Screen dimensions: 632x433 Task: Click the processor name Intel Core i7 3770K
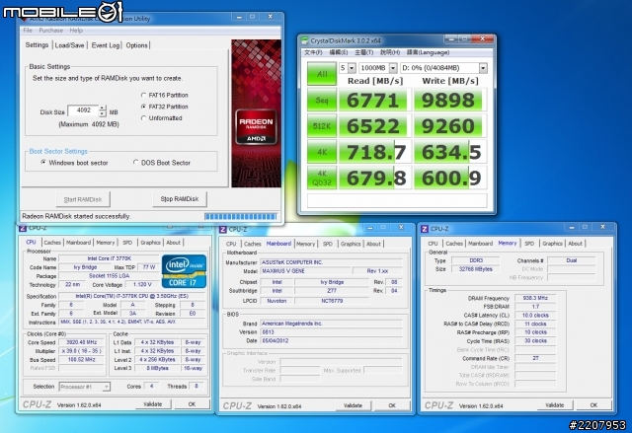(x=109, y=258)
